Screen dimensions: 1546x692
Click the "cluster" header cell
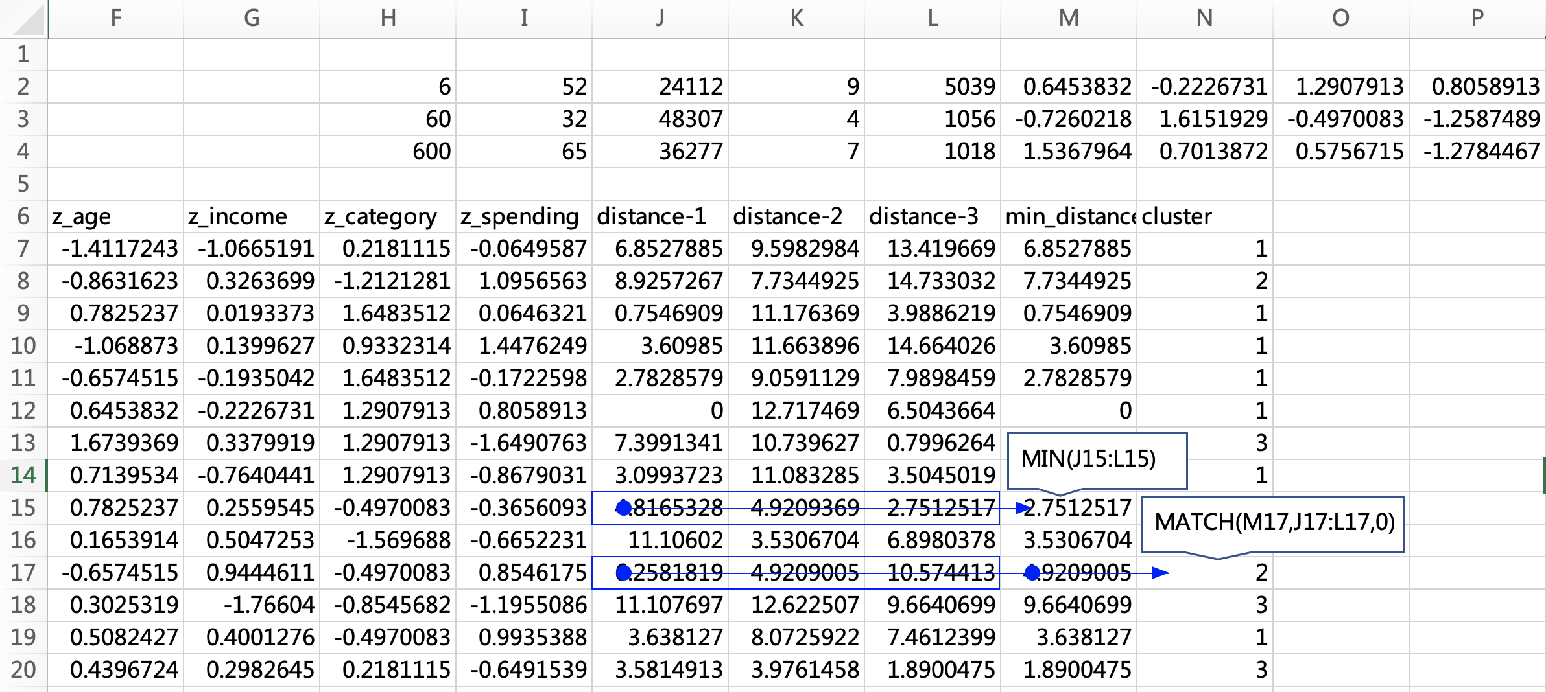pos(1205,216)
